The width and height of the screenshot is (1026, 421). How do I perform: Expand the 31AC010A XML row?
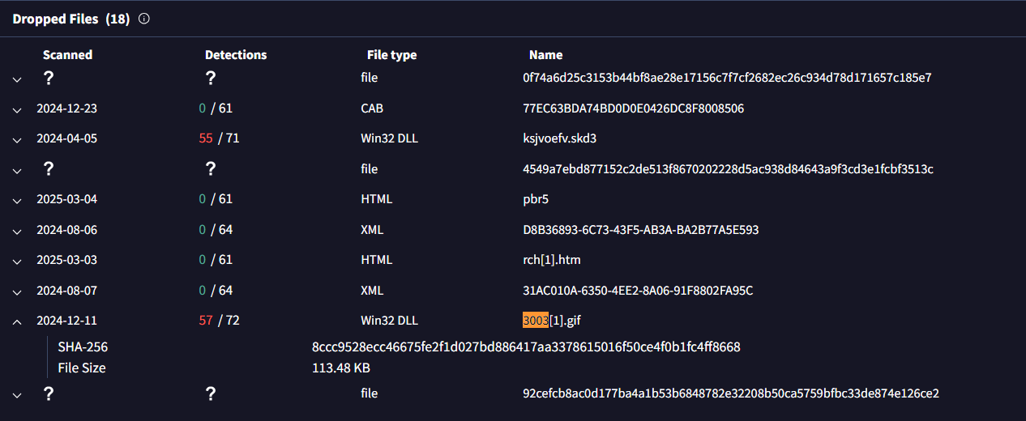pyautogui.click(x=16, y=291)
